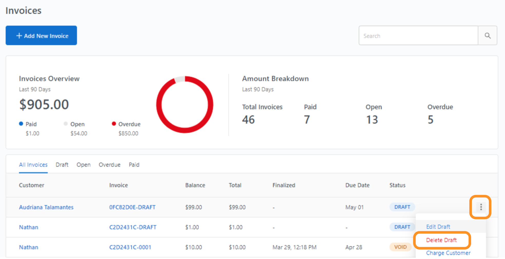Image resolution: width=505 pixels, height=259 pixels.
Task: Switch to the Draft tab
Action: tap(62, 165)
